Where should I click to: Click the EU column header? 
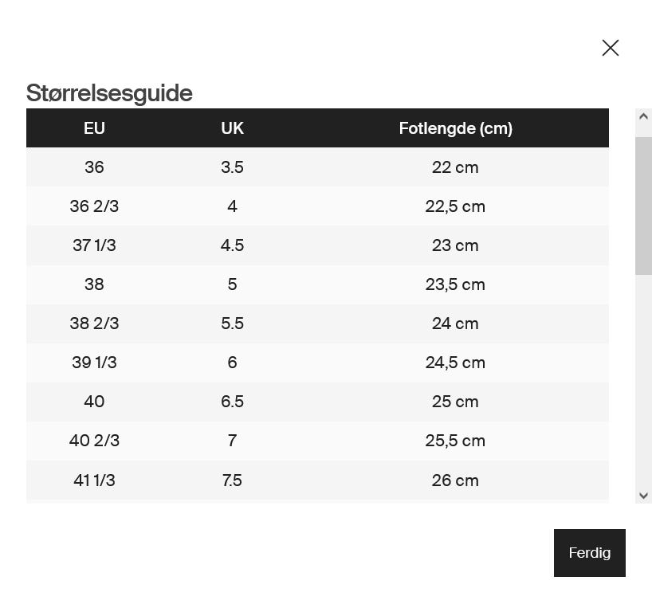(94, 128)
